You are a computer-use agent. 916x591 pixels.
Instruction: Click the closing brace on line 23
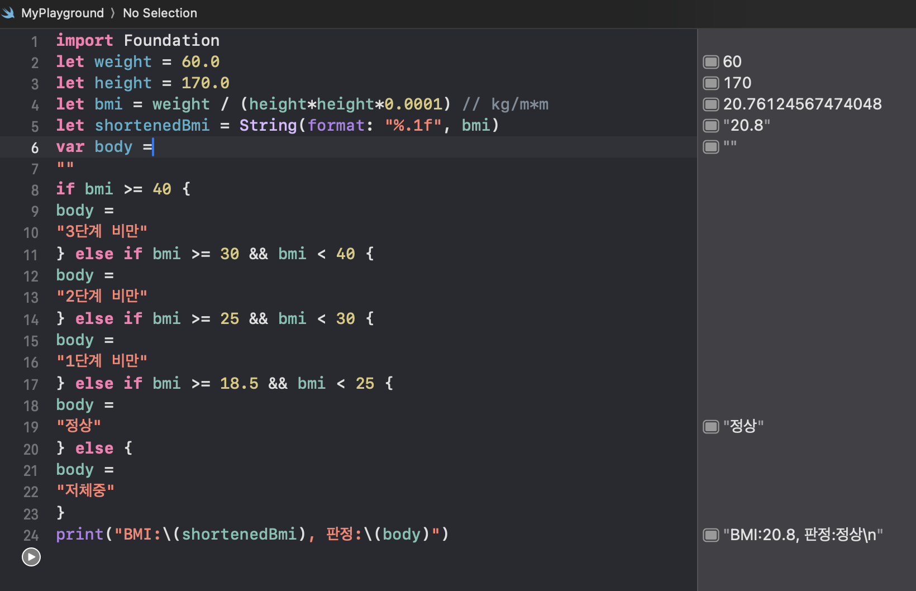point(60,512)
